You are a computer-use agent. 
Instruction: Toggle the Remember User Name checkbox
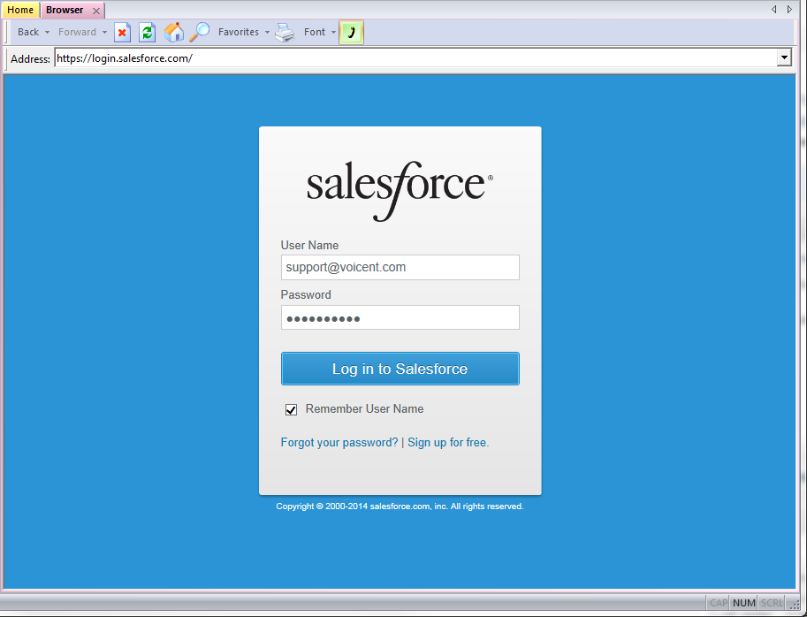click(x=291, y=409)
